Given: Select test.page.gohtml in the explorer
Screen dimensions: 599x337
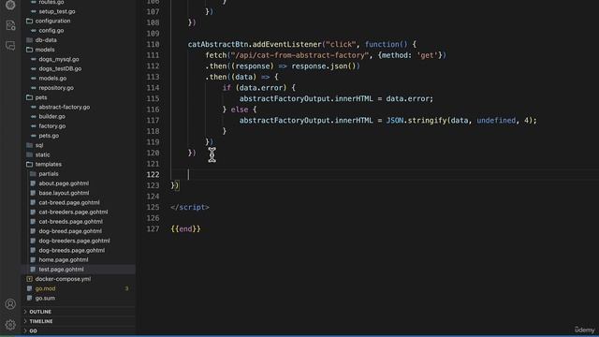Looking at the screenshot, I should [61, 270].
